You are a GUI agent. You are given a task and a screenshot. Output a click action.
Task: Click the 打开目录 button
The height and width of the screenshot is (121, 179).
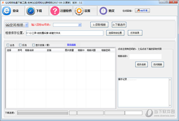(x=135, y=33)
